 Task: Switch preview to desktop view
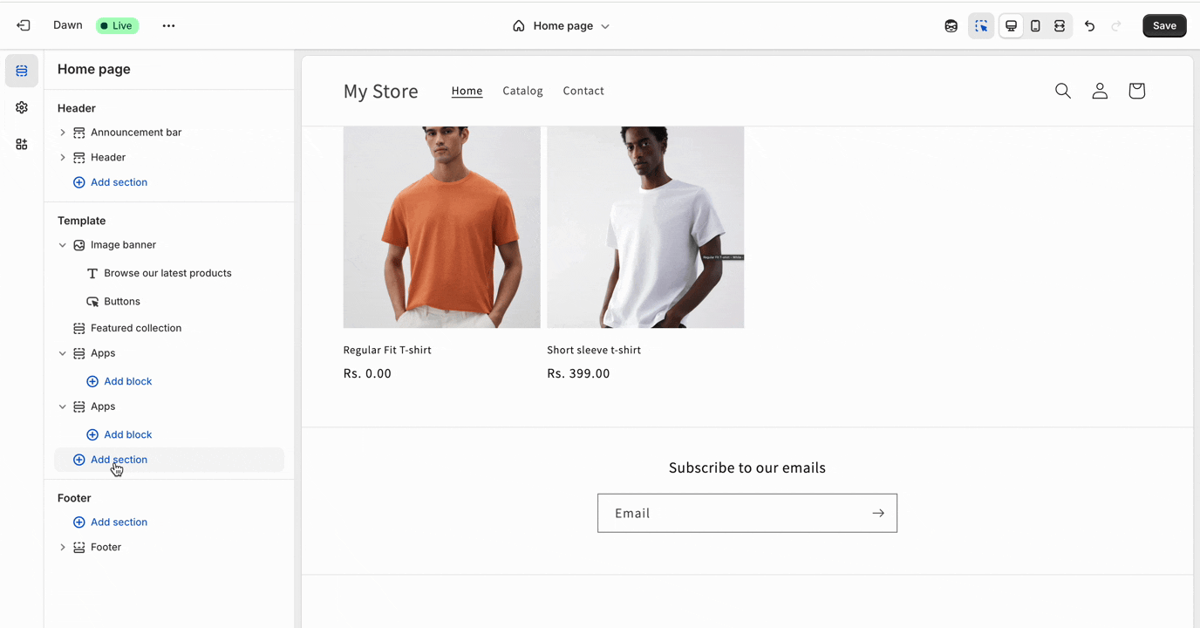[1011, 25]
